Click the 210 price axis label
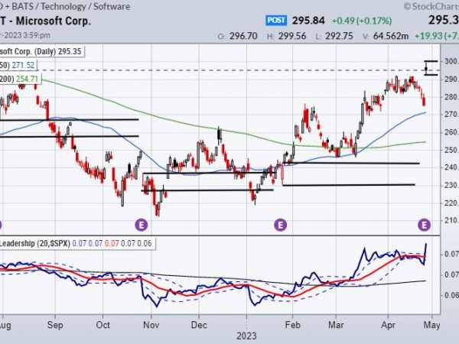This screenshot has width=459, height=344. pos(451,220)
